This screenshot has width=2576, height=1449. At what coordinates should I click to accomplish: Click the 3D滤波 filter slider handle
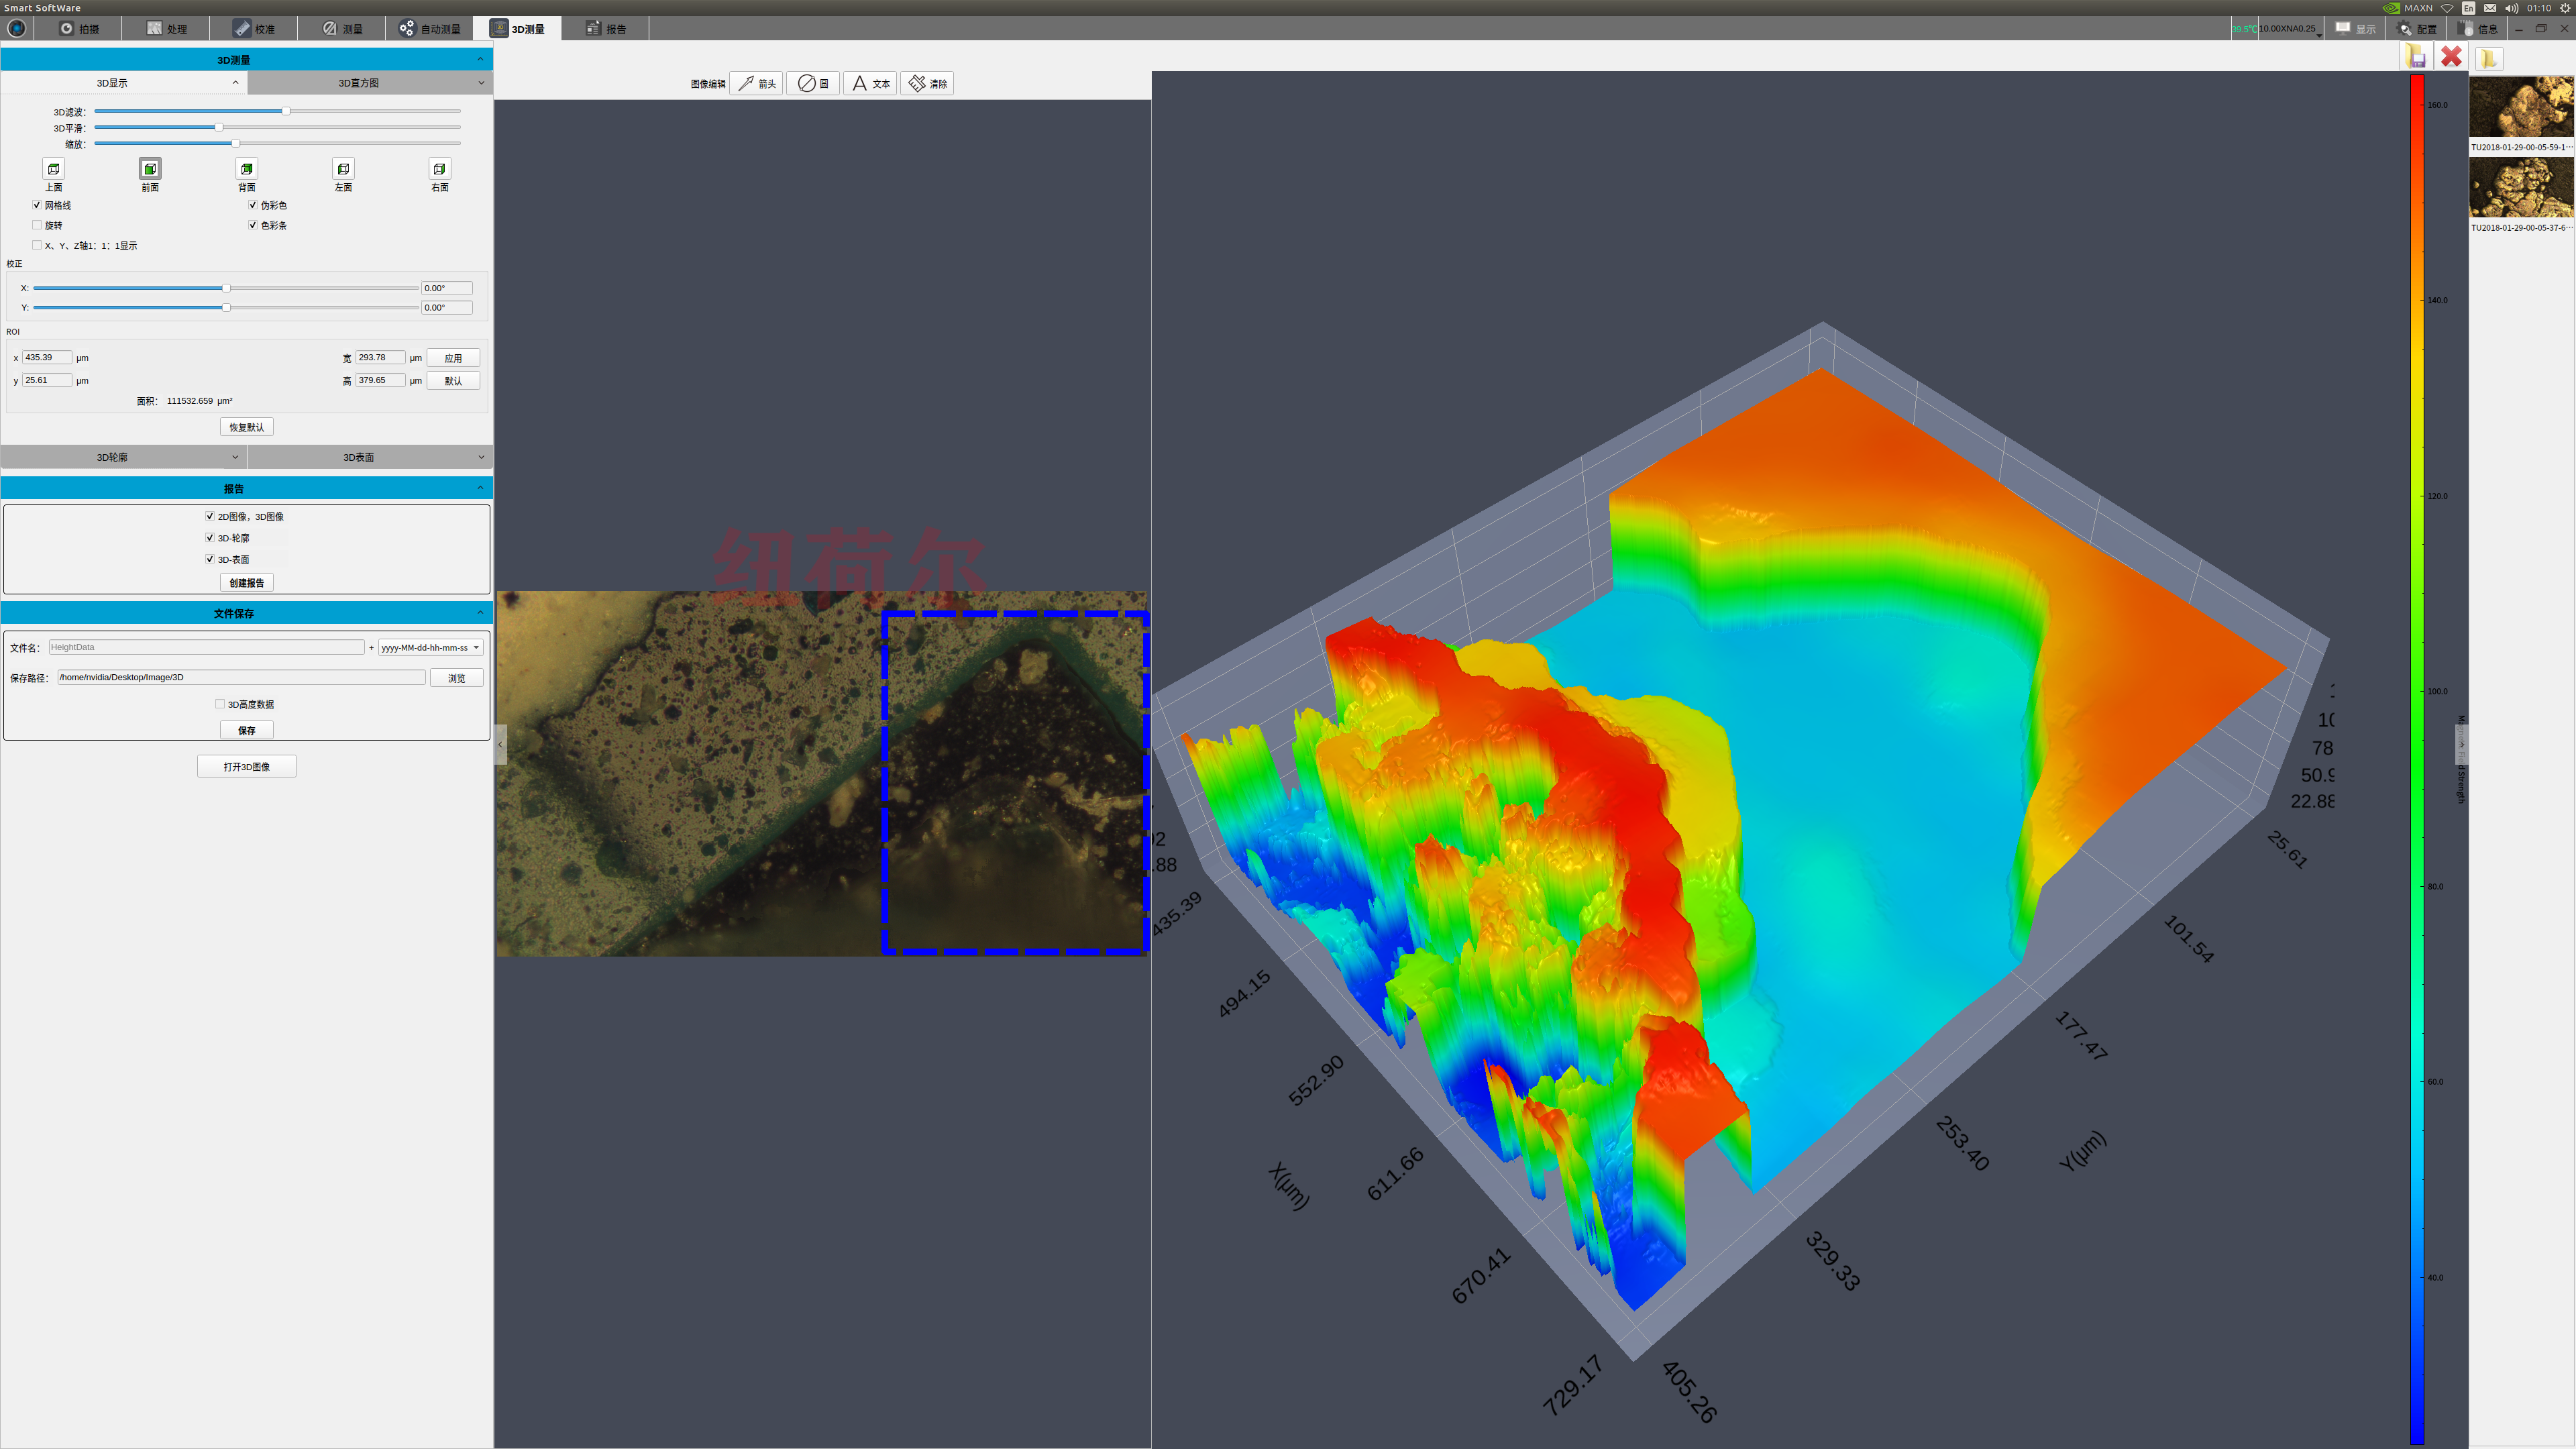click(x=286, y=111)
